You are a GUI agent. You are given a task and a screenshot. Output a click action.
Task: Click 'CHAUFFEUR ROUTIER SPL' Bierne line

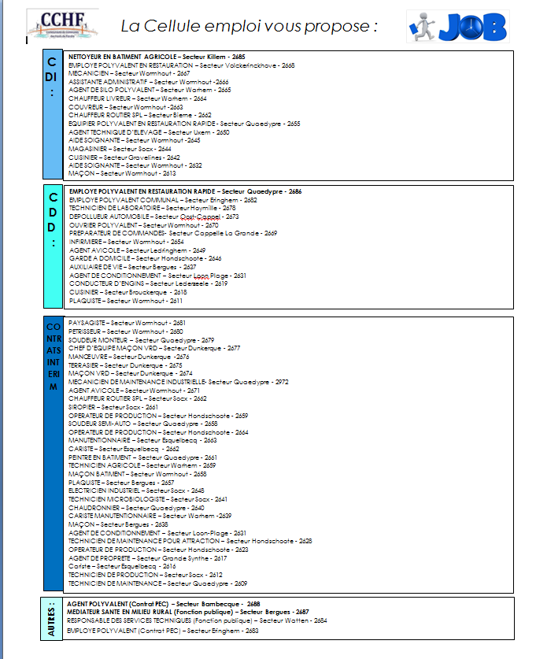click(x=140, y=115)
